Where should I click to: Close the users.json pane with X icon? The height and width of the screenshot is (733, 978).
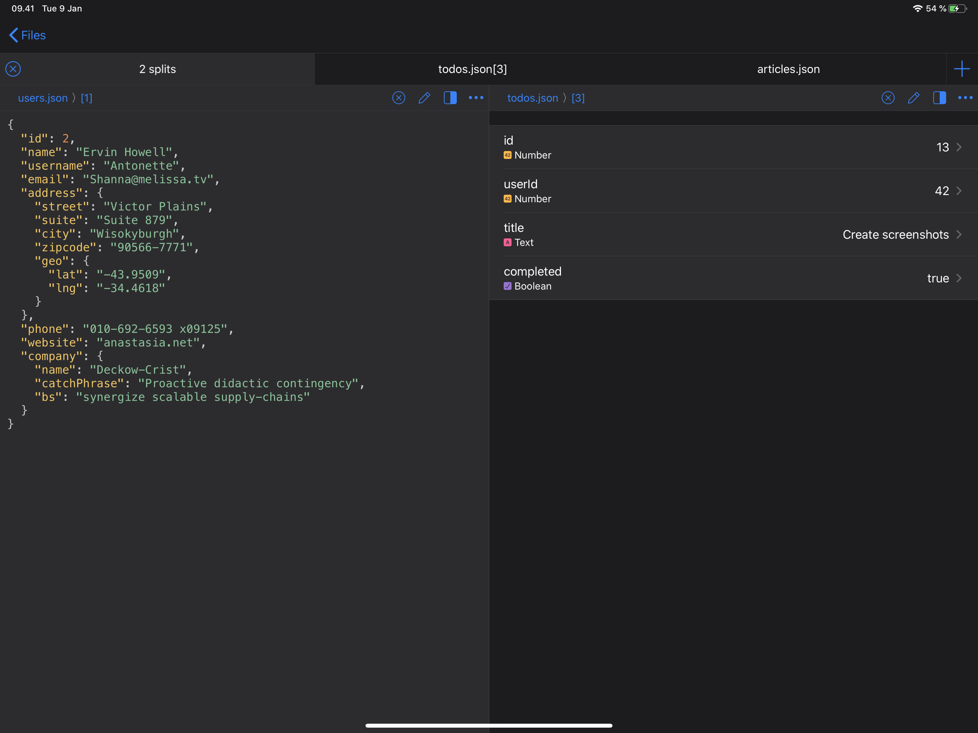pos(398,98)
